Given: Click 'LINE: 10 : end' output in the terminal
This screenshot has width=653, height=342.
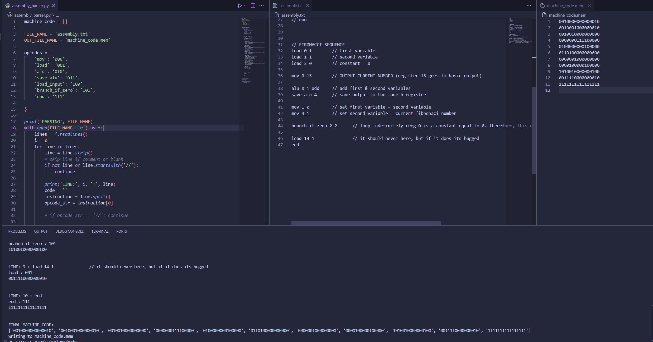Looking at the screenshot, I should click(x=25, y=296).
